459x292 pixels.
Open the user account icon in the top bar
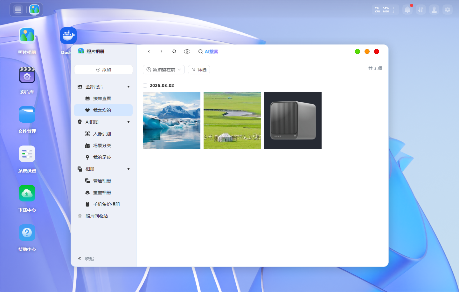pyautogui.click(x=434, y=10)
